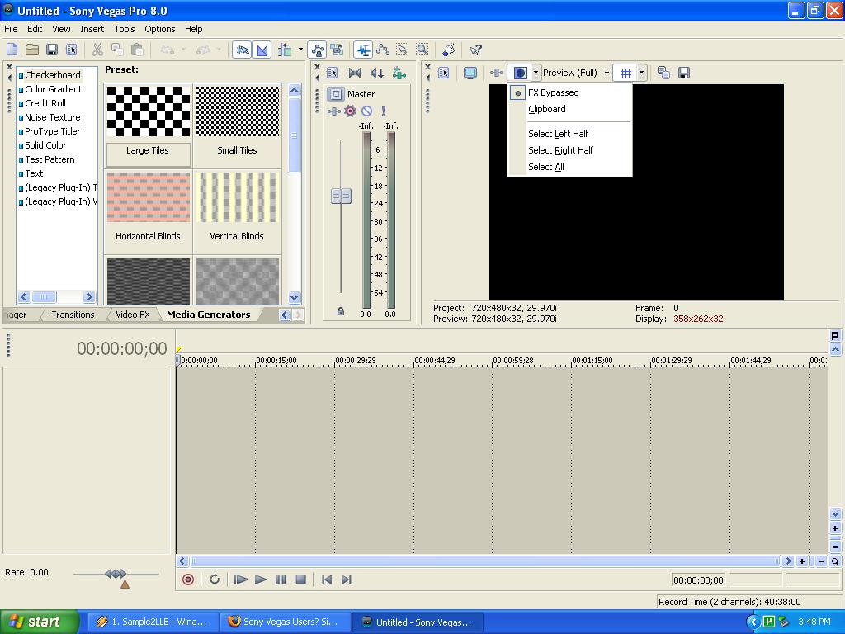Toggle Automatic Crossfades button
The height and width of the screenshot is (634, 845).
262,50
